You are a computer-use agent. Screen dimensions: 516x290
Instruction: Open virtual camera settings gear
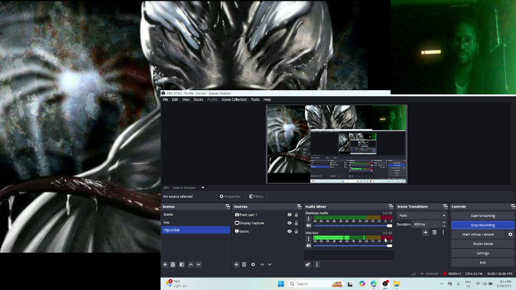coord(510,234)
